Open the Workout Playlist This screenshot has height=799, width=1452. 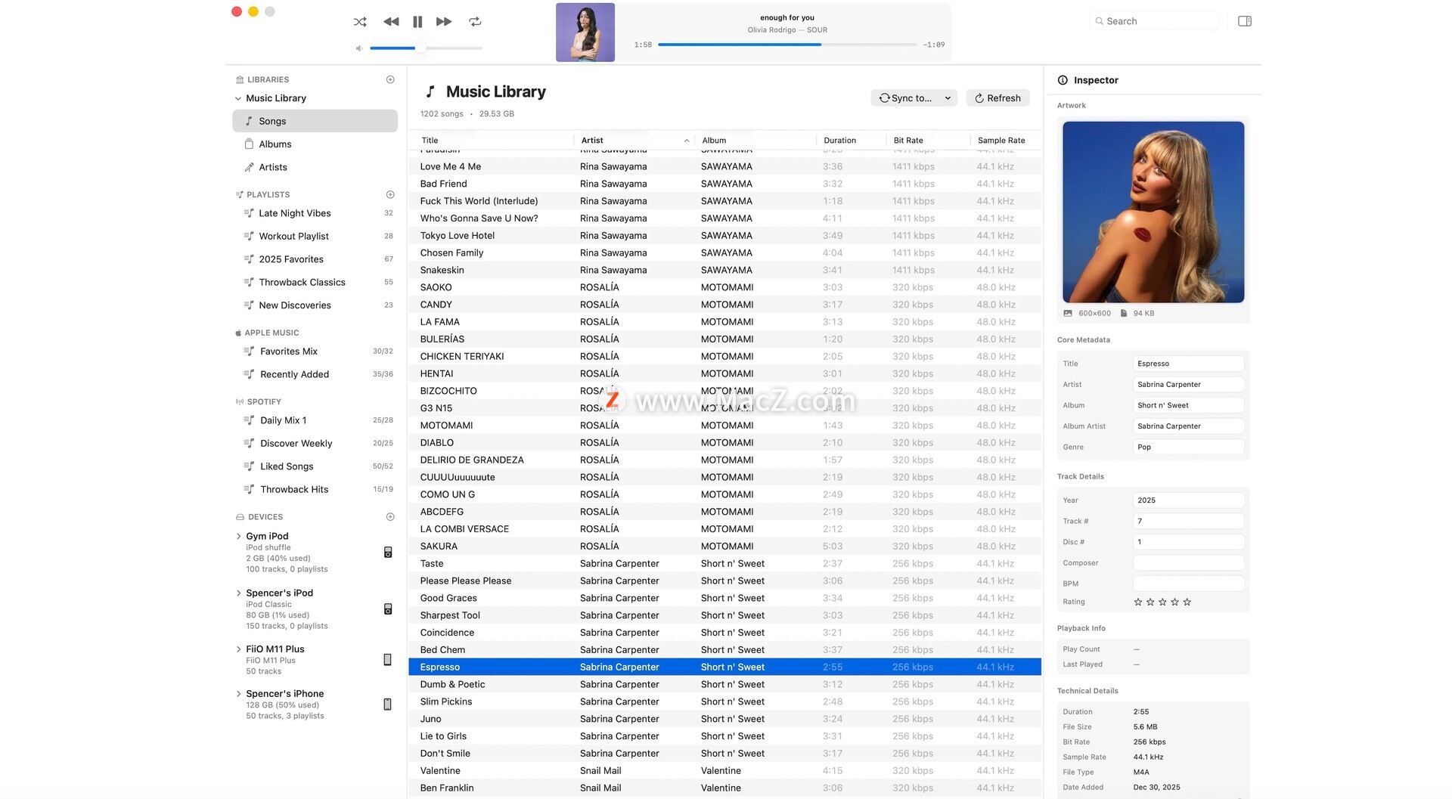tap(315, 236)
